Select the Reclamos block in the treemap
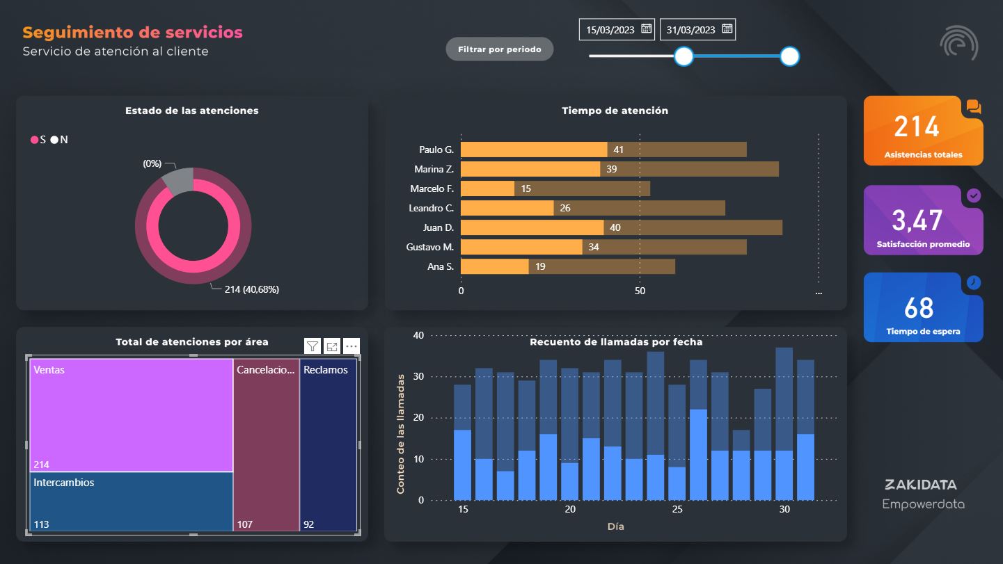This screenshot has width=1003, height=564. coord(328,445)
